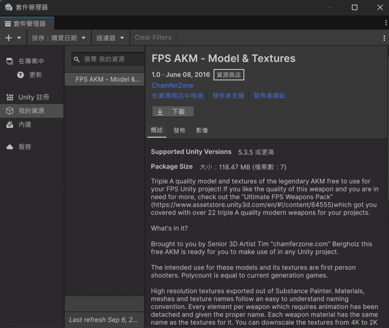389x328 pixels.
Task: Click the What's in it? text
Action: point(169,228)
